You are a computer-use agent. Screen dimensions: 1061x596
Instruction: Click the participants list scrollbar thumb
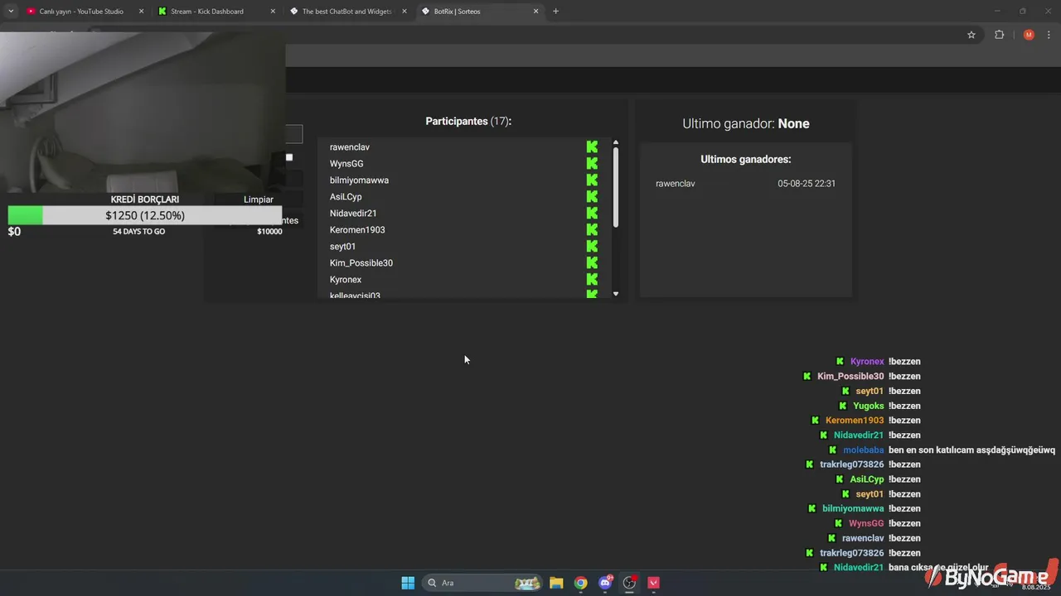(615, 187)
